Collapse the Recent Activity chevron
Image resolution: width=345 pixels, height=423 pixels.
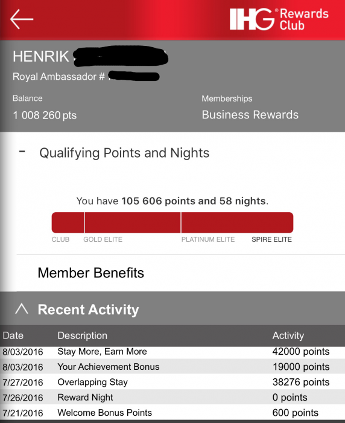[22, 309]
